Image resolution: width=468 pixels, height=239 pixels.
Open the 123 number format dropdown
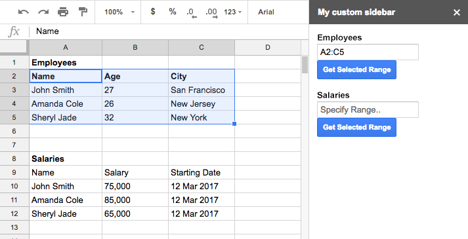[x=233, y=12]
